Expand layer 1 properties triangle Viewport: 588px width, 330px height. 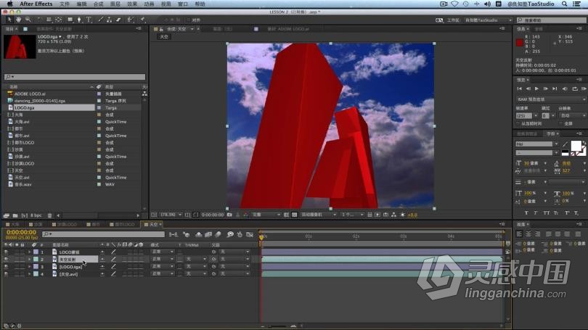tap(29, 252)
